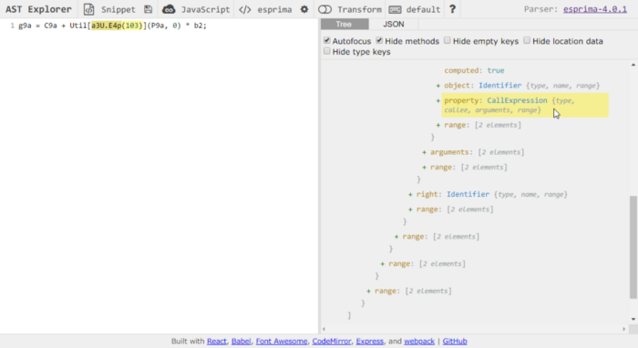Open help question mark icon

tap(452, 9)
